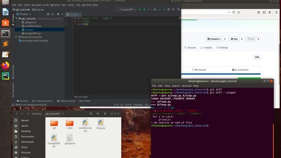The height and width of the screenshot is (158, 281).
Task: Open the loop.py file icon in file manager
Action: click(x=101, y=122)
